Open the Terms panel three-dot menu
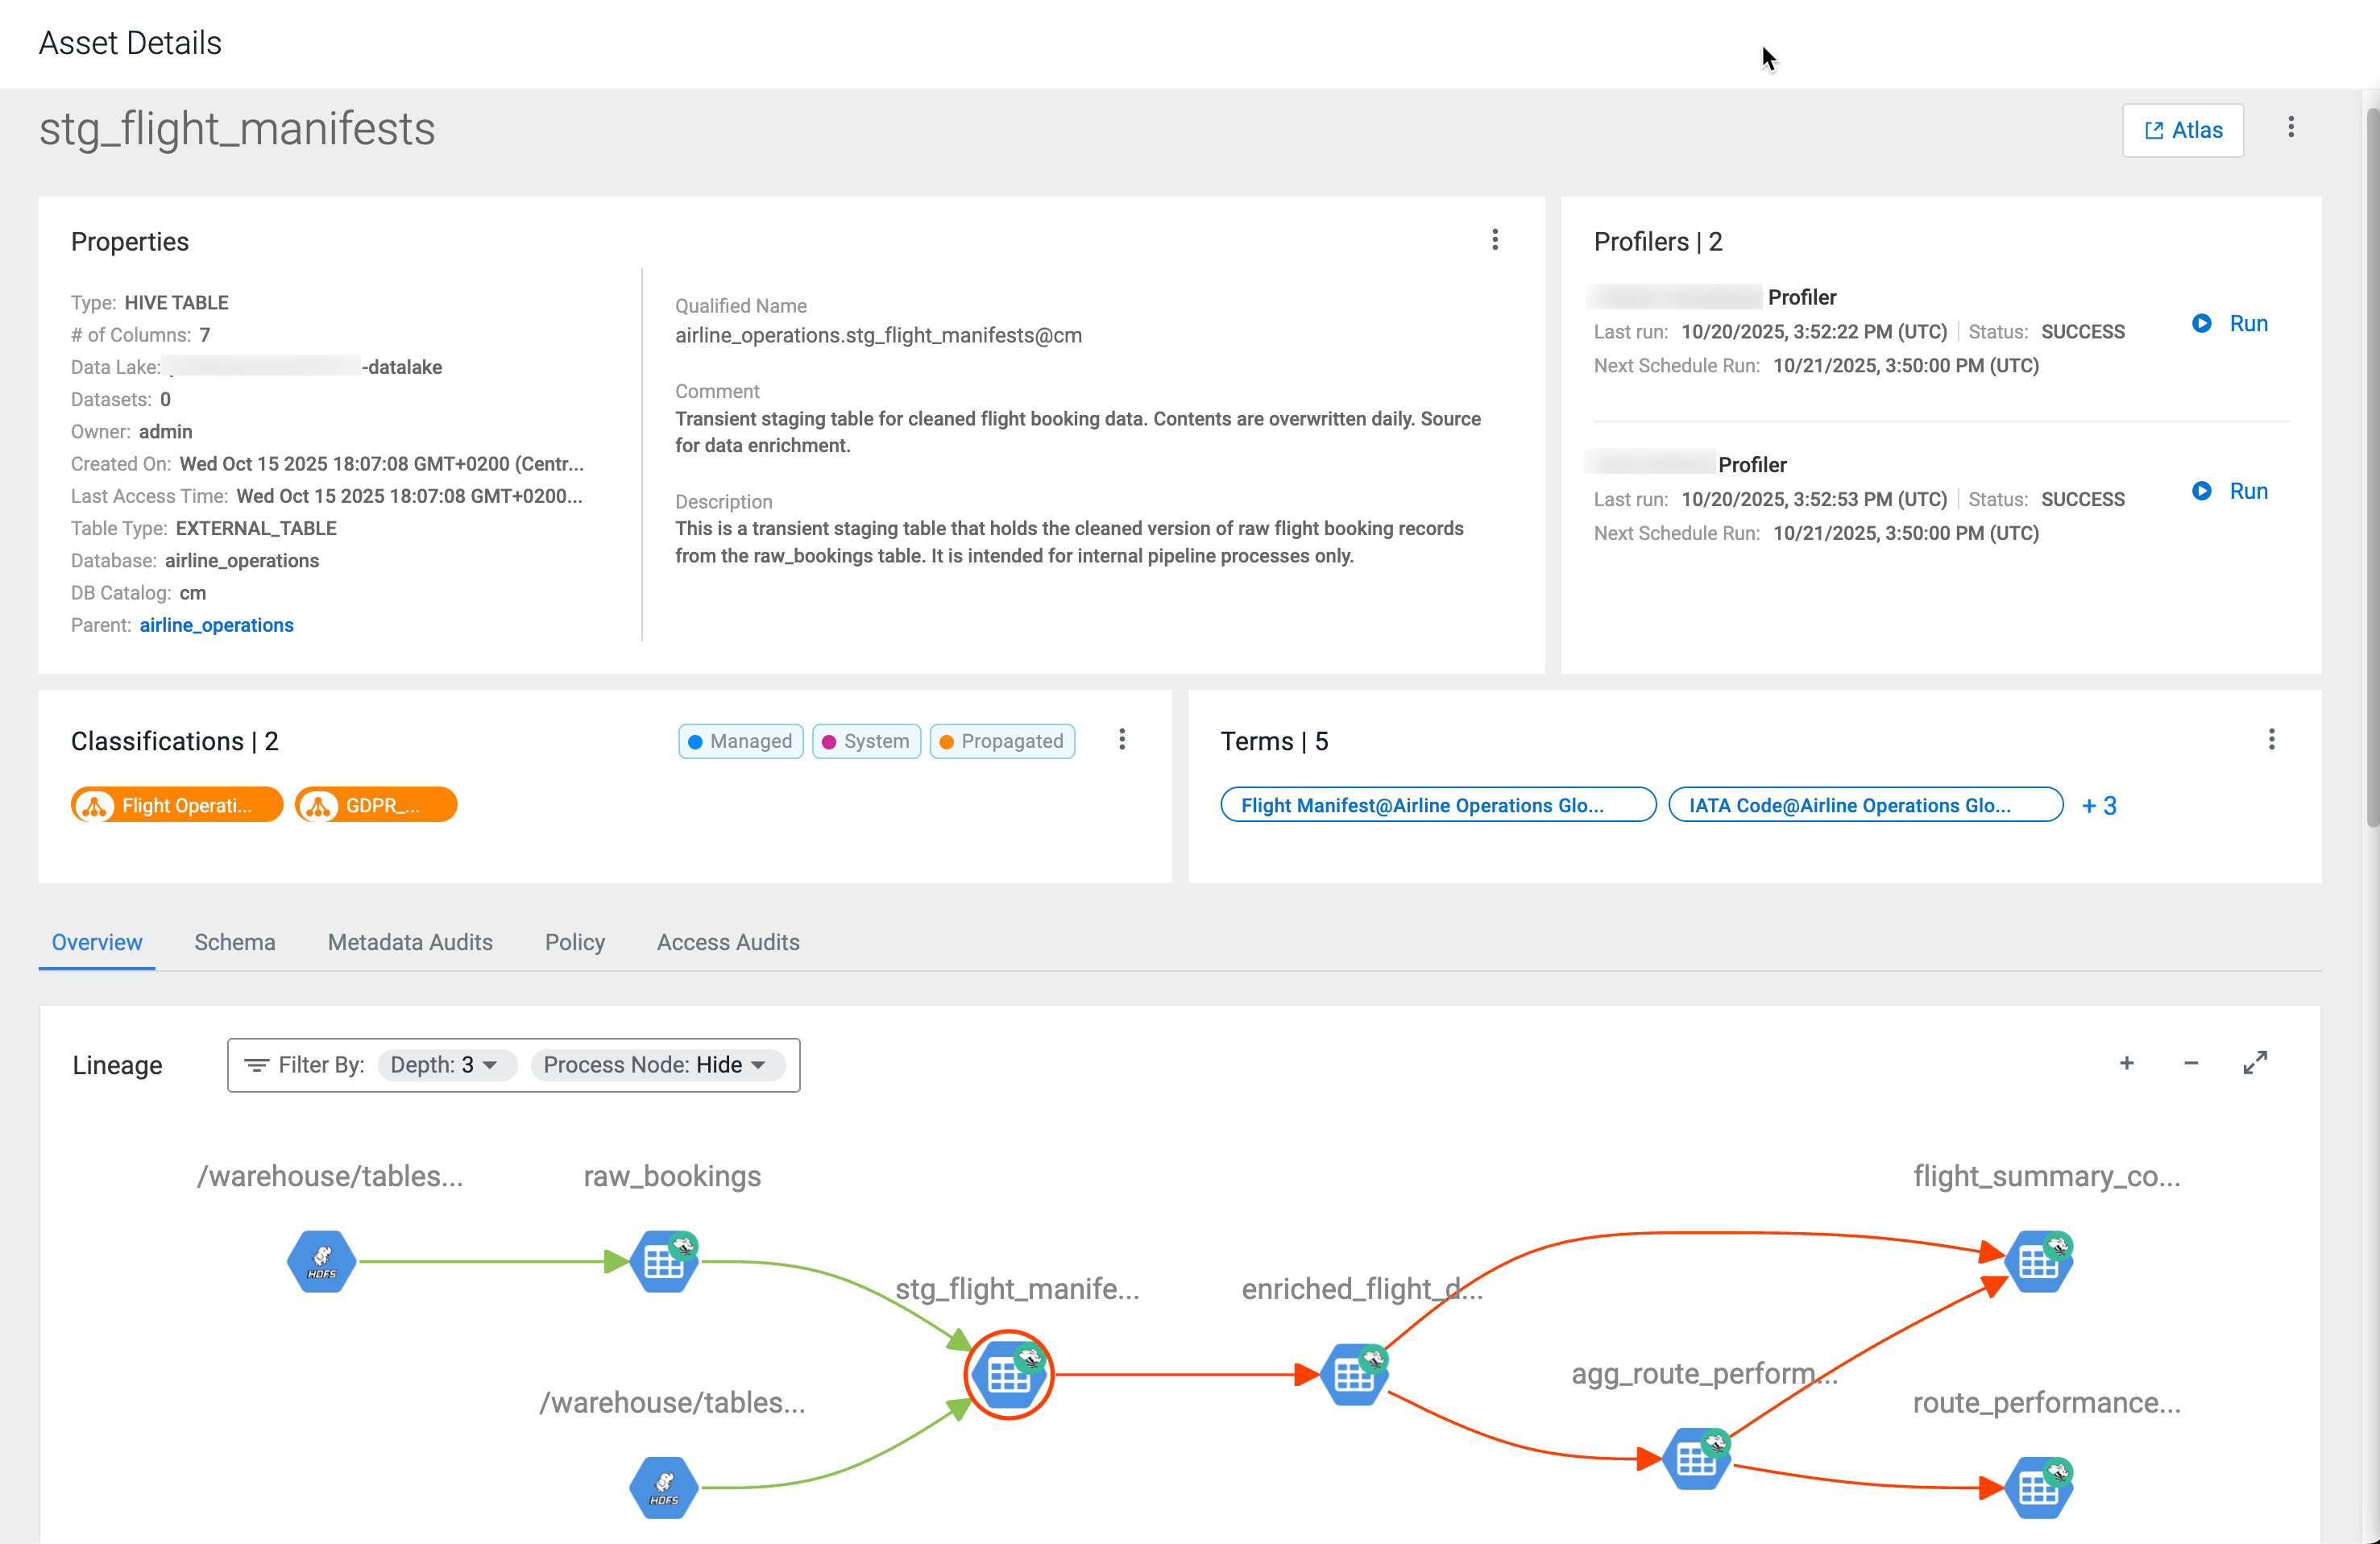The image size is (2380, 1544). pos(2271,740)
